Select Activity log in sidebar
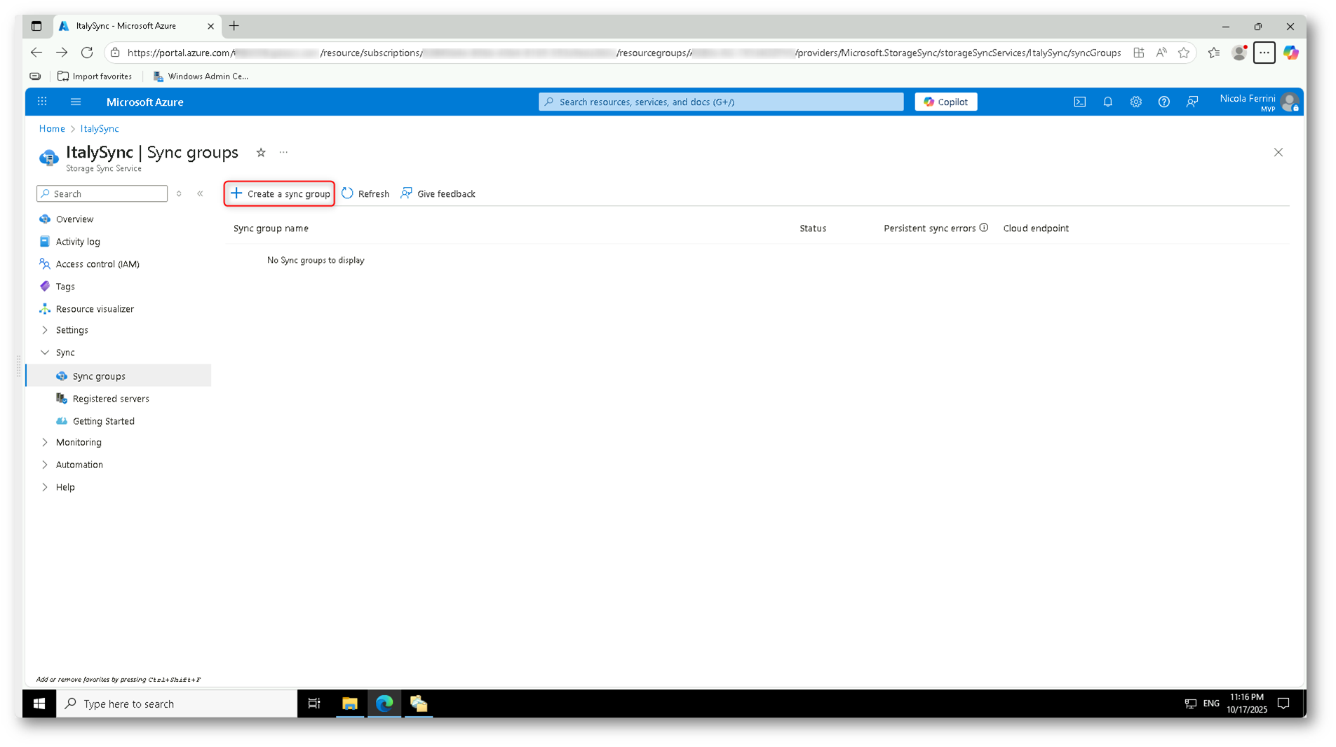This screenshot has height=747, width=1336. (78, 242)
